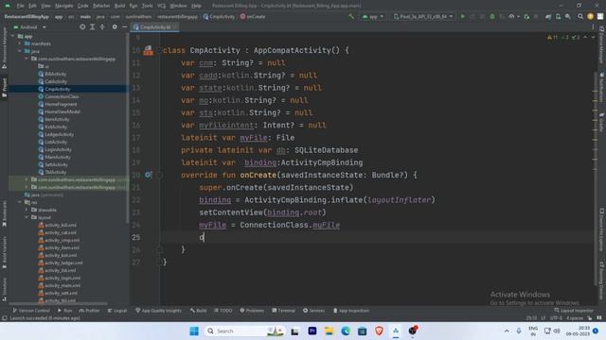This screenshot has height=340, width=606.
Task: Click the Windows Start button
Action: 194,331
